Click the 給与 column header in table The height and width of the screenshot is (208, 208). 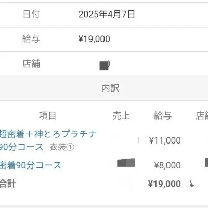(163, 115)
